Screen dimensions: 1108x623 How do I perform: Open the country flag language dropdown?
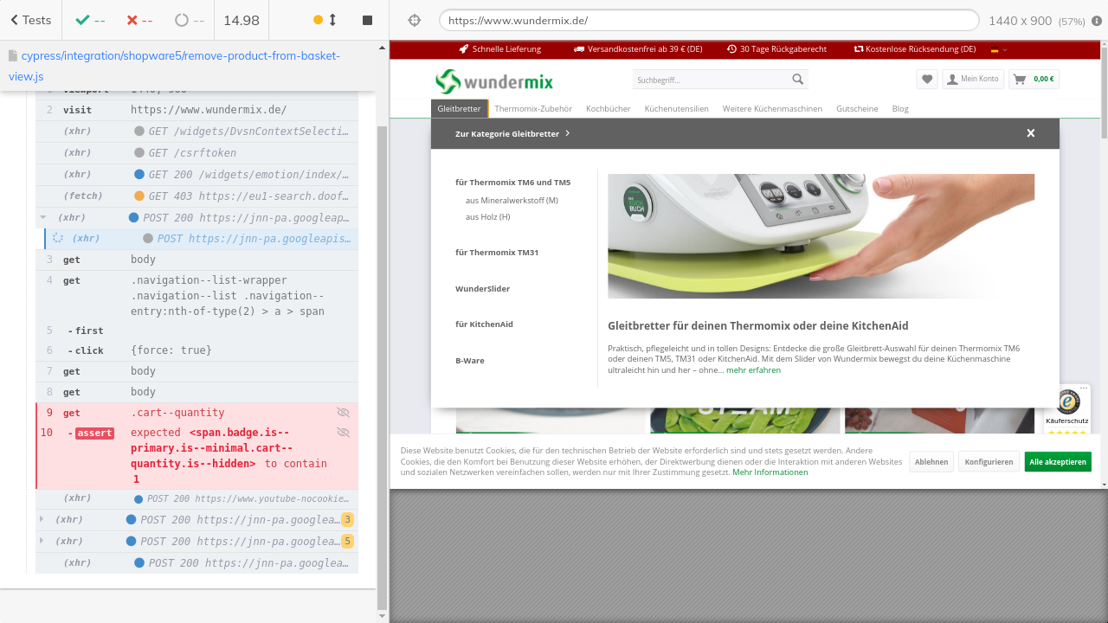point(999,49)
